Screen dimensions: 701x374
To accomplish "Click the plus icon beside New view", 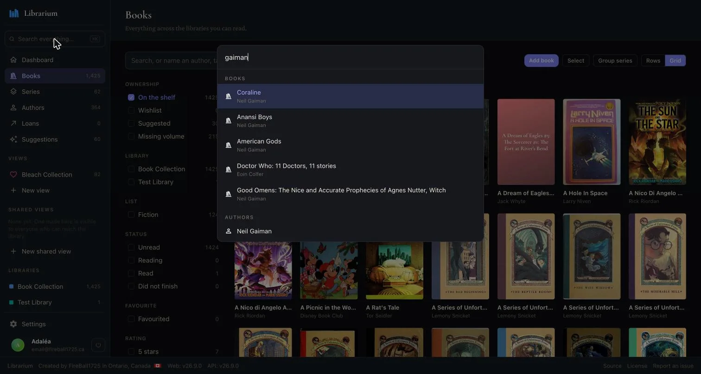I will point(13,190).
